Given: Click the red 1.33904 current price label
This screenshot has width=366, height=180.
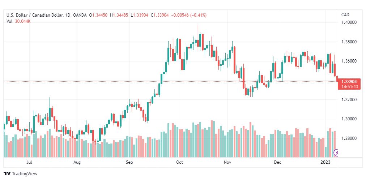Looking at the screenshot, I should pyautogui.click(x=349, y=82).
